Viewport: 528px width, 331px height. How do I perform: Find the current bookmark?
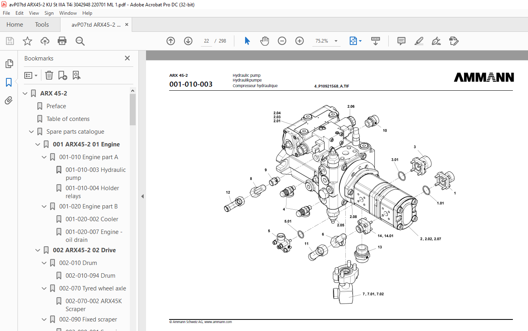pos(76,75)
